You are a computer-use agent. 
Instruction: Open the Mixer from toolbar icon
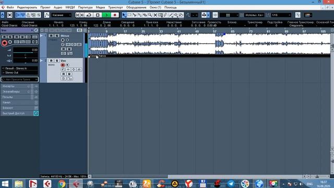[39, 15]
